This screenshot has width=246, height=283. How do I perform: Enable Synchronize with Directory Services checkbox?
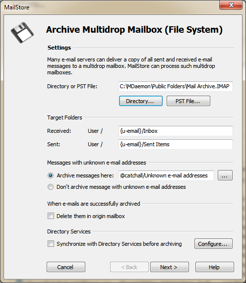[x=51, y=244]
